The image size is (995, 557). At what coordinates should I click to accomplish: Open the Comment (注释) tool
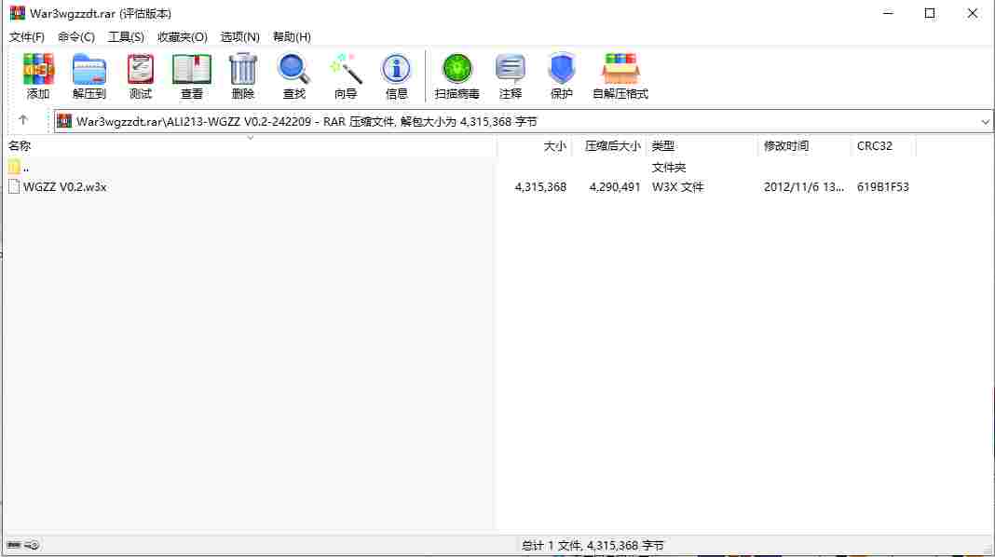pyautogui.click(x=511, y=76)
